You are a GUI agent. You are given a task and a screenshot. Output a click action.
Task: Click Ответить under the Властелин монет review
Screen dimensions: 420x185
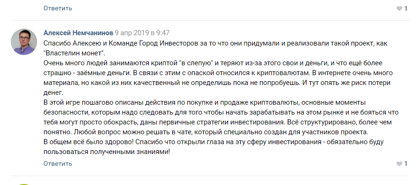(x=58, y=163)
